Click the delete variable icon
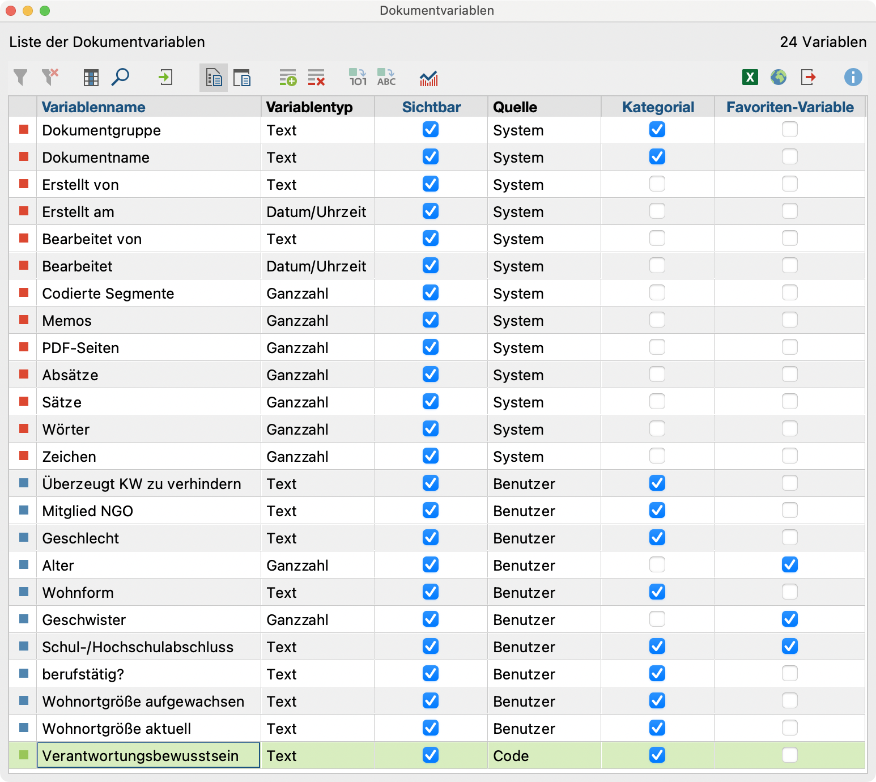The image size is (876, 782). pyautogui.click(x=316, y=78)
